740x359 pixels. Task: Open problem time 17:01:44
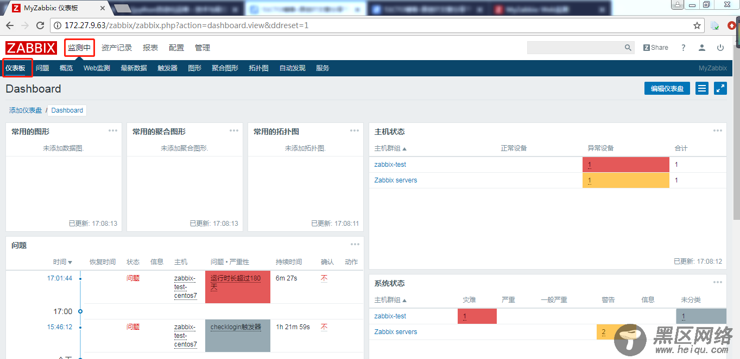(60, 278)
